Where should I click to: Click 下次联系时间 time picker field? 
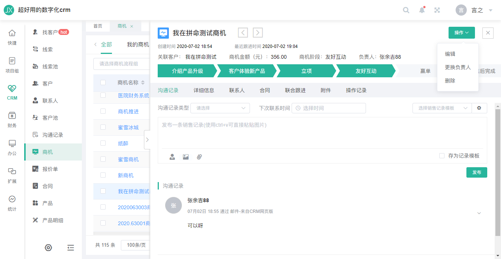(x=329, y=108)
